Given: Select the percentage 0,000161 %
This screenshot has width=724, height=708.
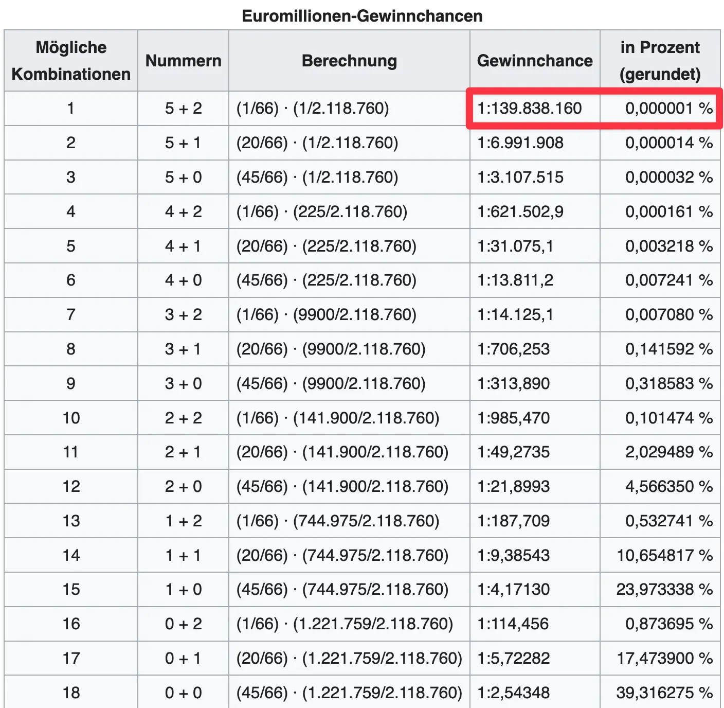Looking at the screenshot, I should [669, 211].
